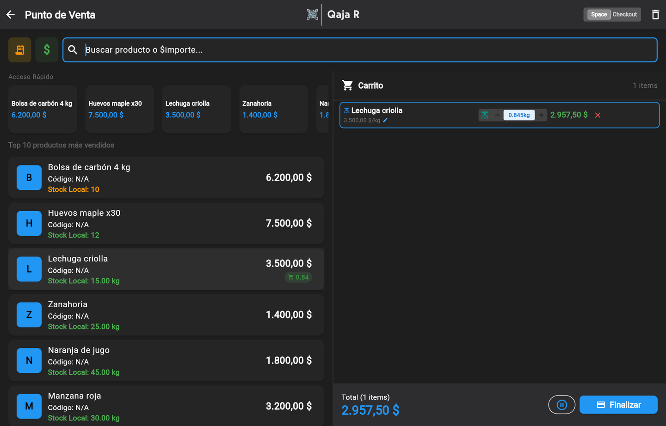Click the magnifier search icon
666x426 pixels.
click(73, 50)
